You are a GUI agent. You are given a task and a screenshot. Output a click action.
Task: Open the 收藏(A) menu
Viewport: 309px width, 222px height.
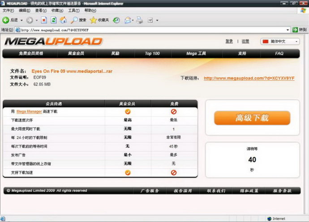pos(57,11)
